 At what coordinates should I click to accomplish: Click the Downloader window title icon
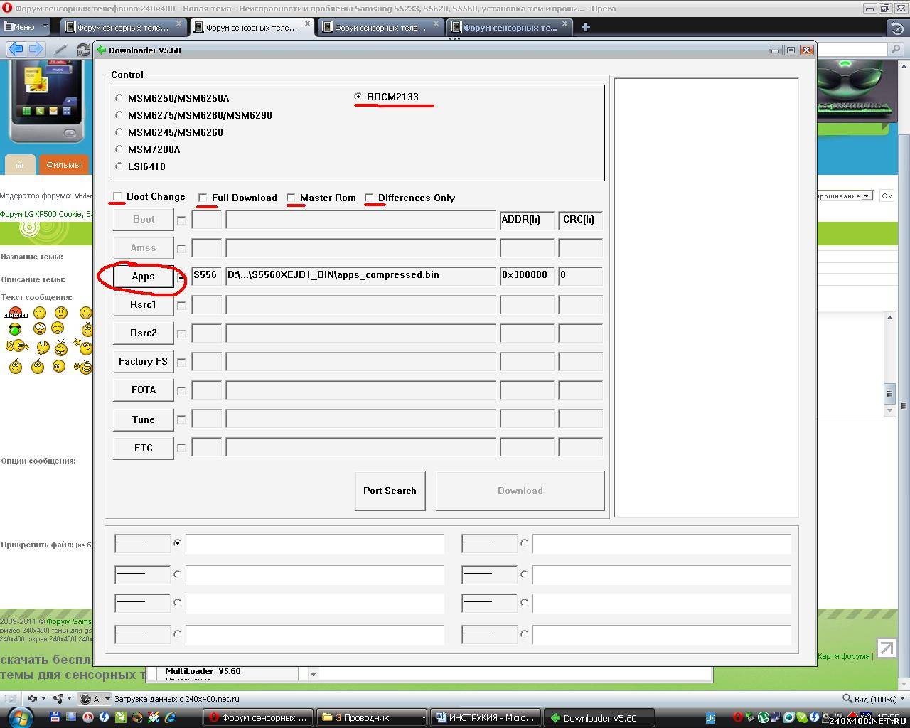pyautogui.click(x=102, y=50)
